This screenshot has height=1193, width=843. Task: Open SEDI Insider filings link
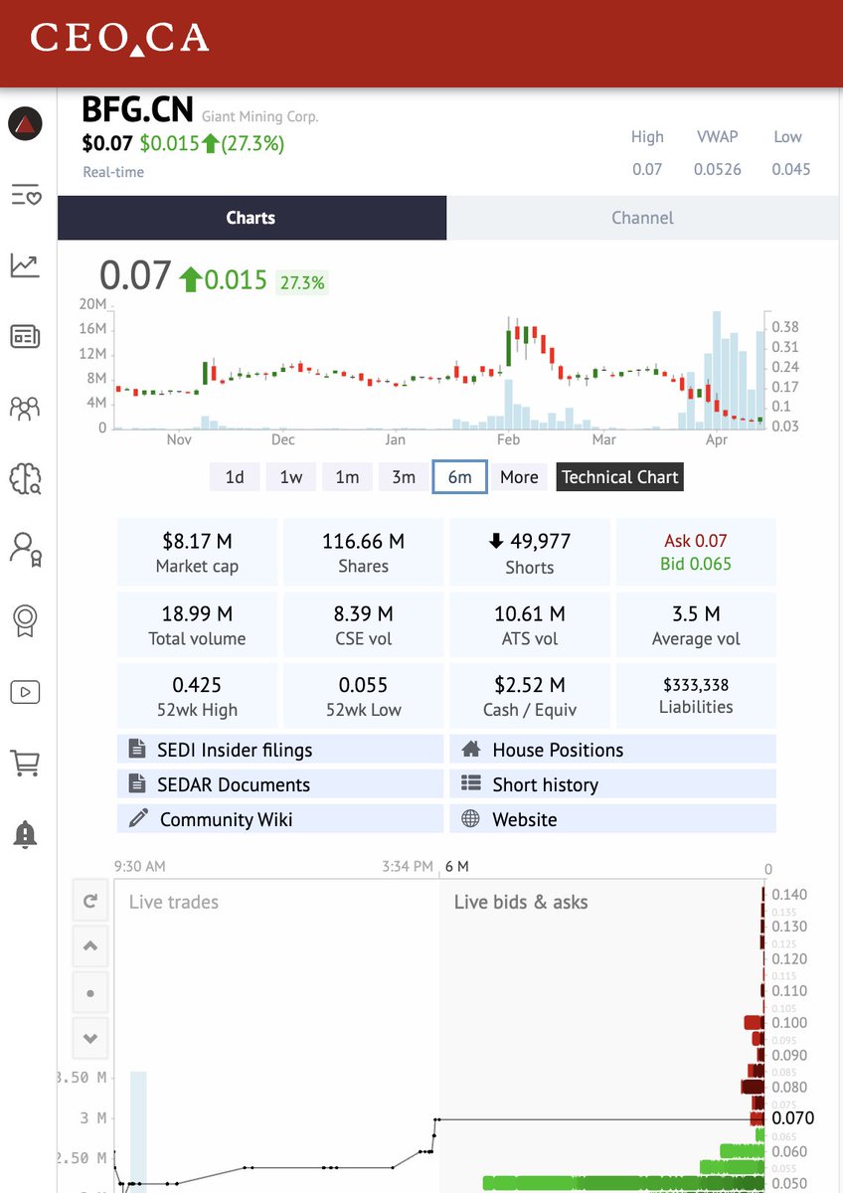(280, 750)
